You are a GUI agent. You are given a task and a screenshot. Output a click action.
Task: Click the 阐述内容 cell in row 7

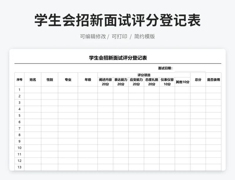click(x=105, y=128)
